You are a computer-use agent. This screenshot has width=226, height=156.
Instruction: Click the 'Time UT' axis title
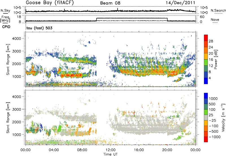click(x=110, y=154)
